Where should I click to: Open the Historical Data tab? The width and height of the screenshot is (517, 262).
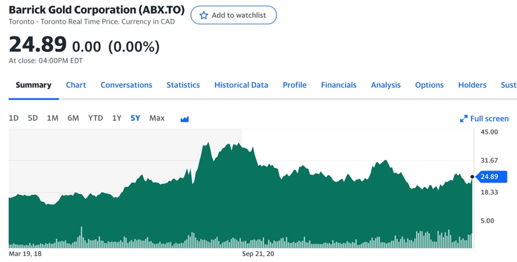click(241, 85)
